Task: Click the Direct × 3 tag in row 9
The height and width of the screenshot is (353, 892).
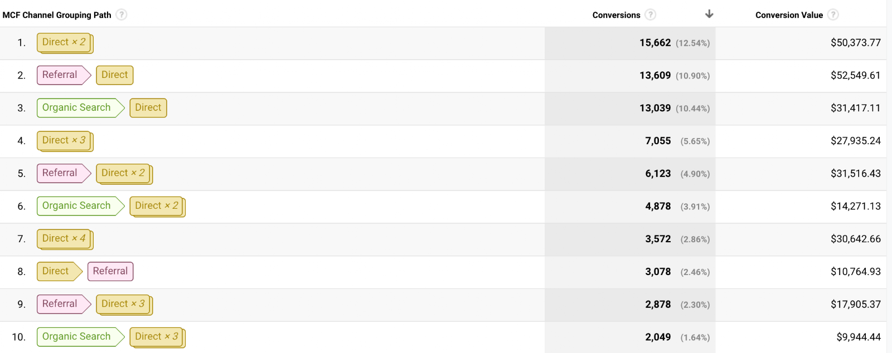Action: click(x=124, y=305)
